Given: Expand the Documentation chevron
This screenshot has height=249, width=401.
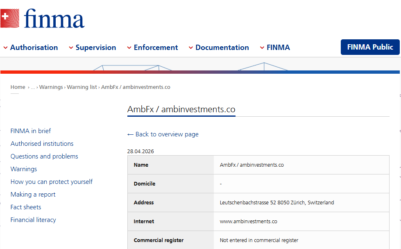Looking at the screenshot, I should pyautogui.click(x=191, y=48).
